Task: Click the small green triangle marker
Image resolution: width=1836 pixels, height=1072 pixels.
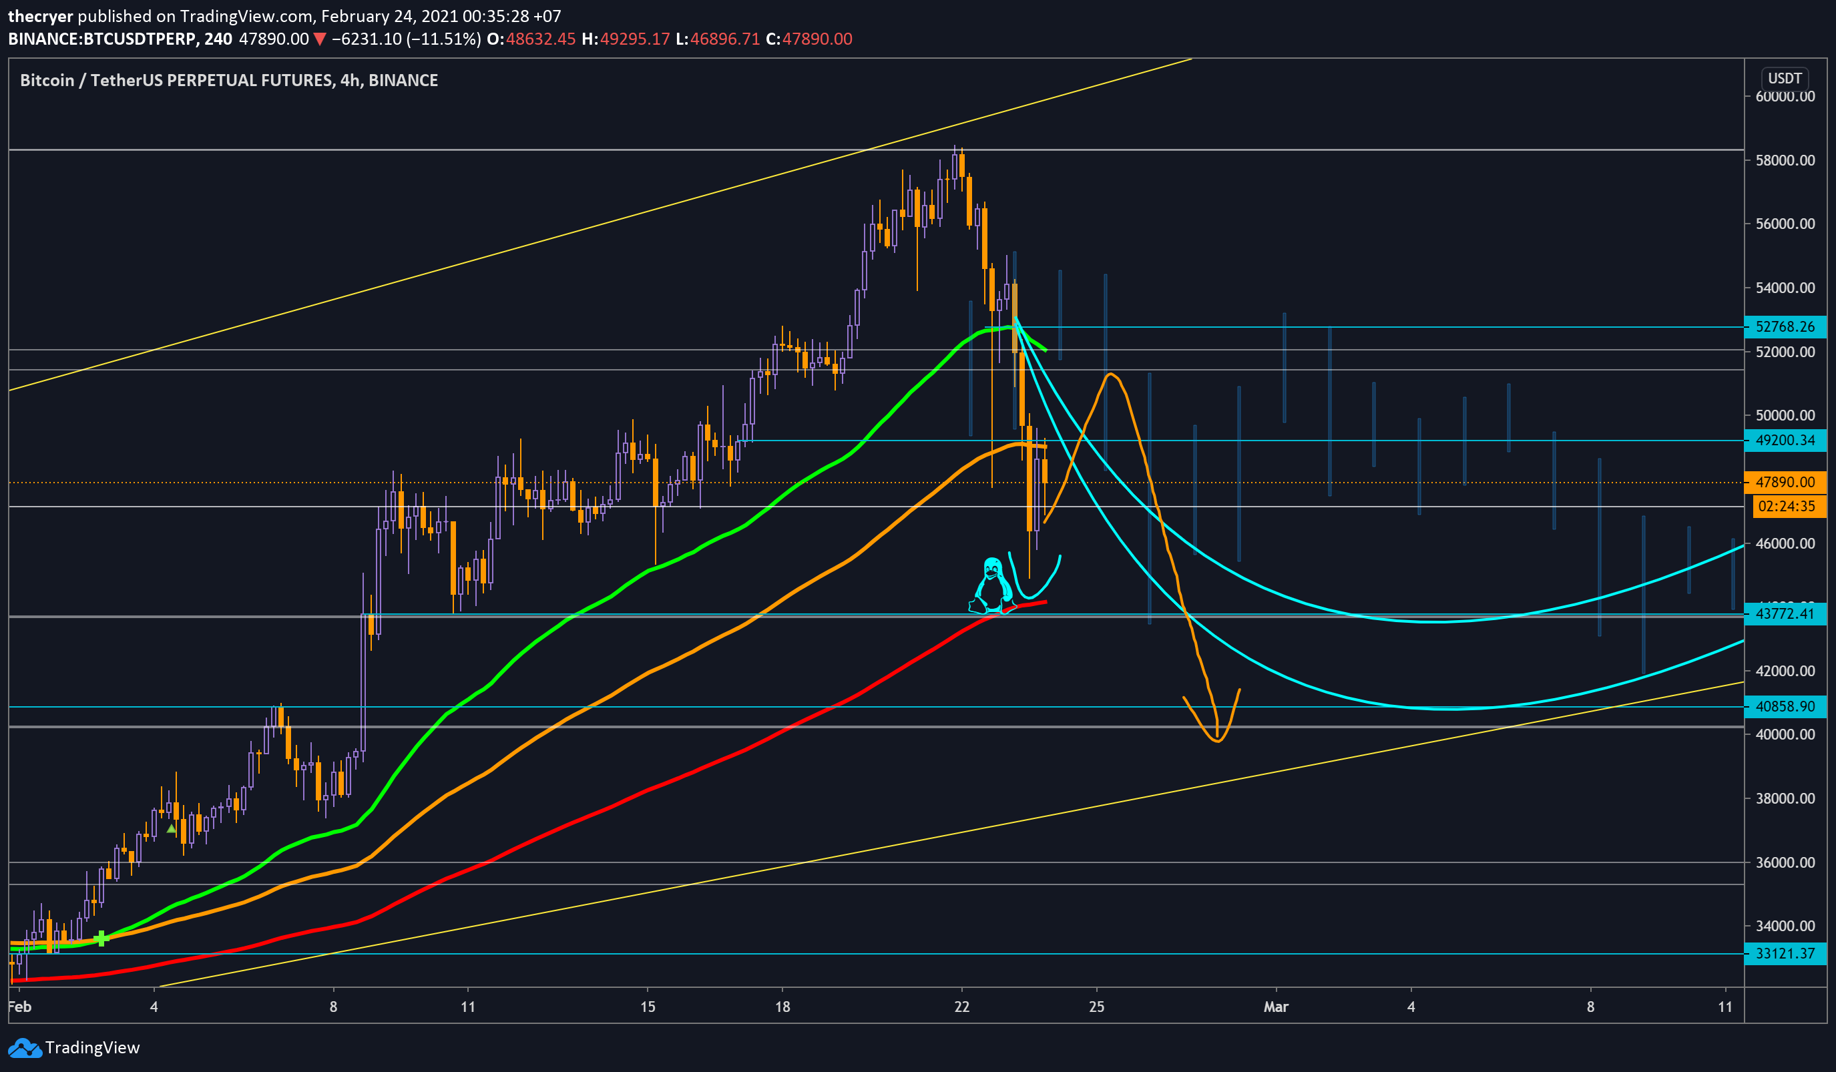Action: (x=171, y=829)
